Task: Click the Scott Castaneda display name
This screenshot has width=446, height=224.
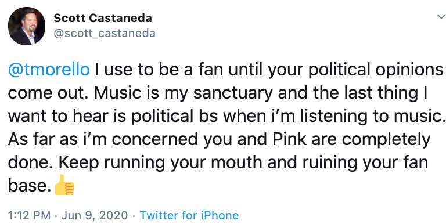Action: click(x=103, y=19)
